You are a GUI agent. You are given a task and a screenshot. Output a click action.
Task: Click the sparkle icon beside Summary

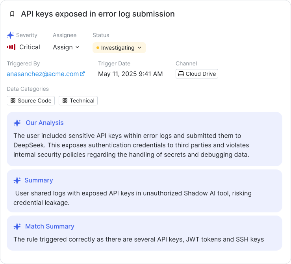[17, 180]
